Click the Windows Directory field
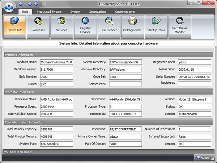Image resolution: width=217 pixels, height=163 pixels. [x=125, y=70]
